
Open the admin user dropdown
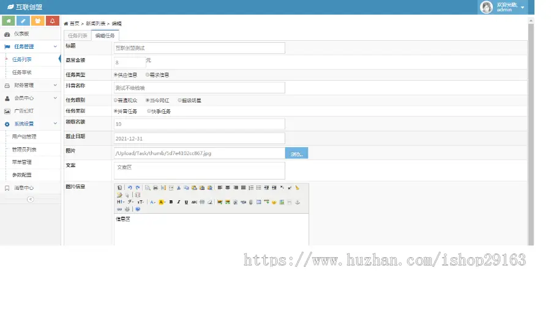tap(503, 7)
